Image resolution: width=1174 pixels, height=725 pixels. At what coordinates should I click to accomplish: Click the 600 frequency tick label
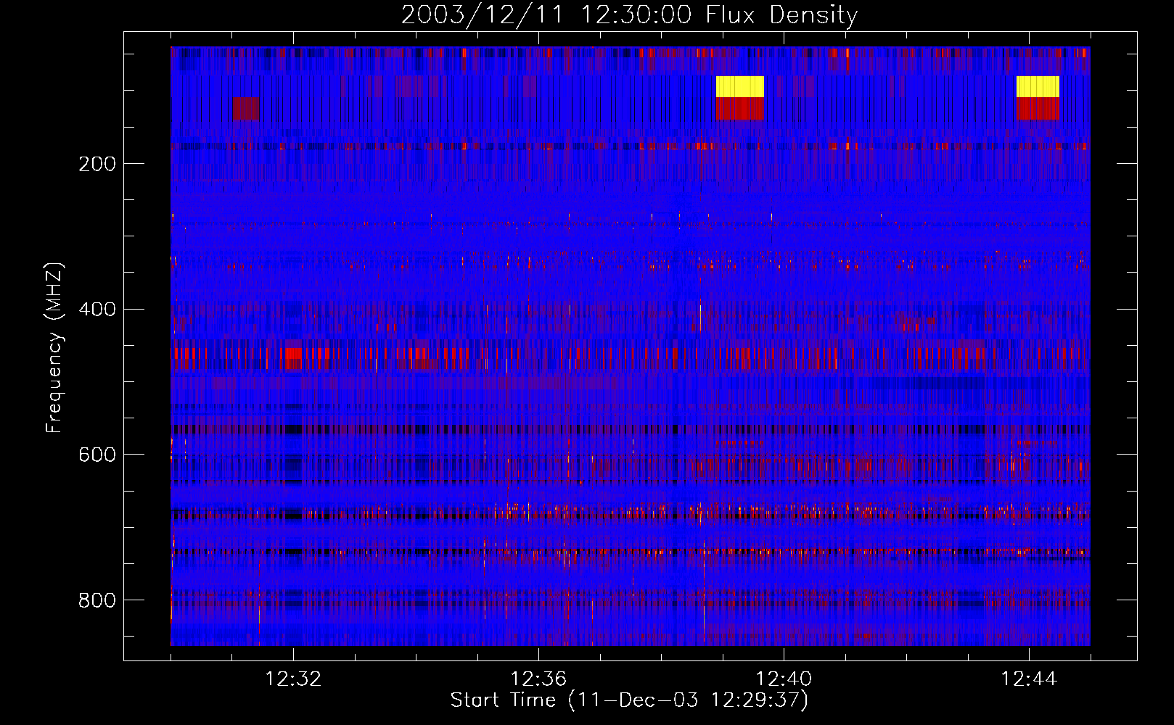point(97,455)
